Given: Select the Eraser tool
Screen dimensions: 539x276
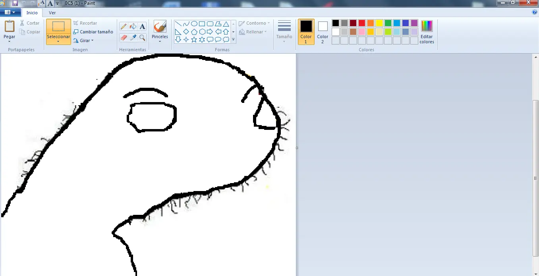Looking at the screenshot, I should click(x=124, y=38).
